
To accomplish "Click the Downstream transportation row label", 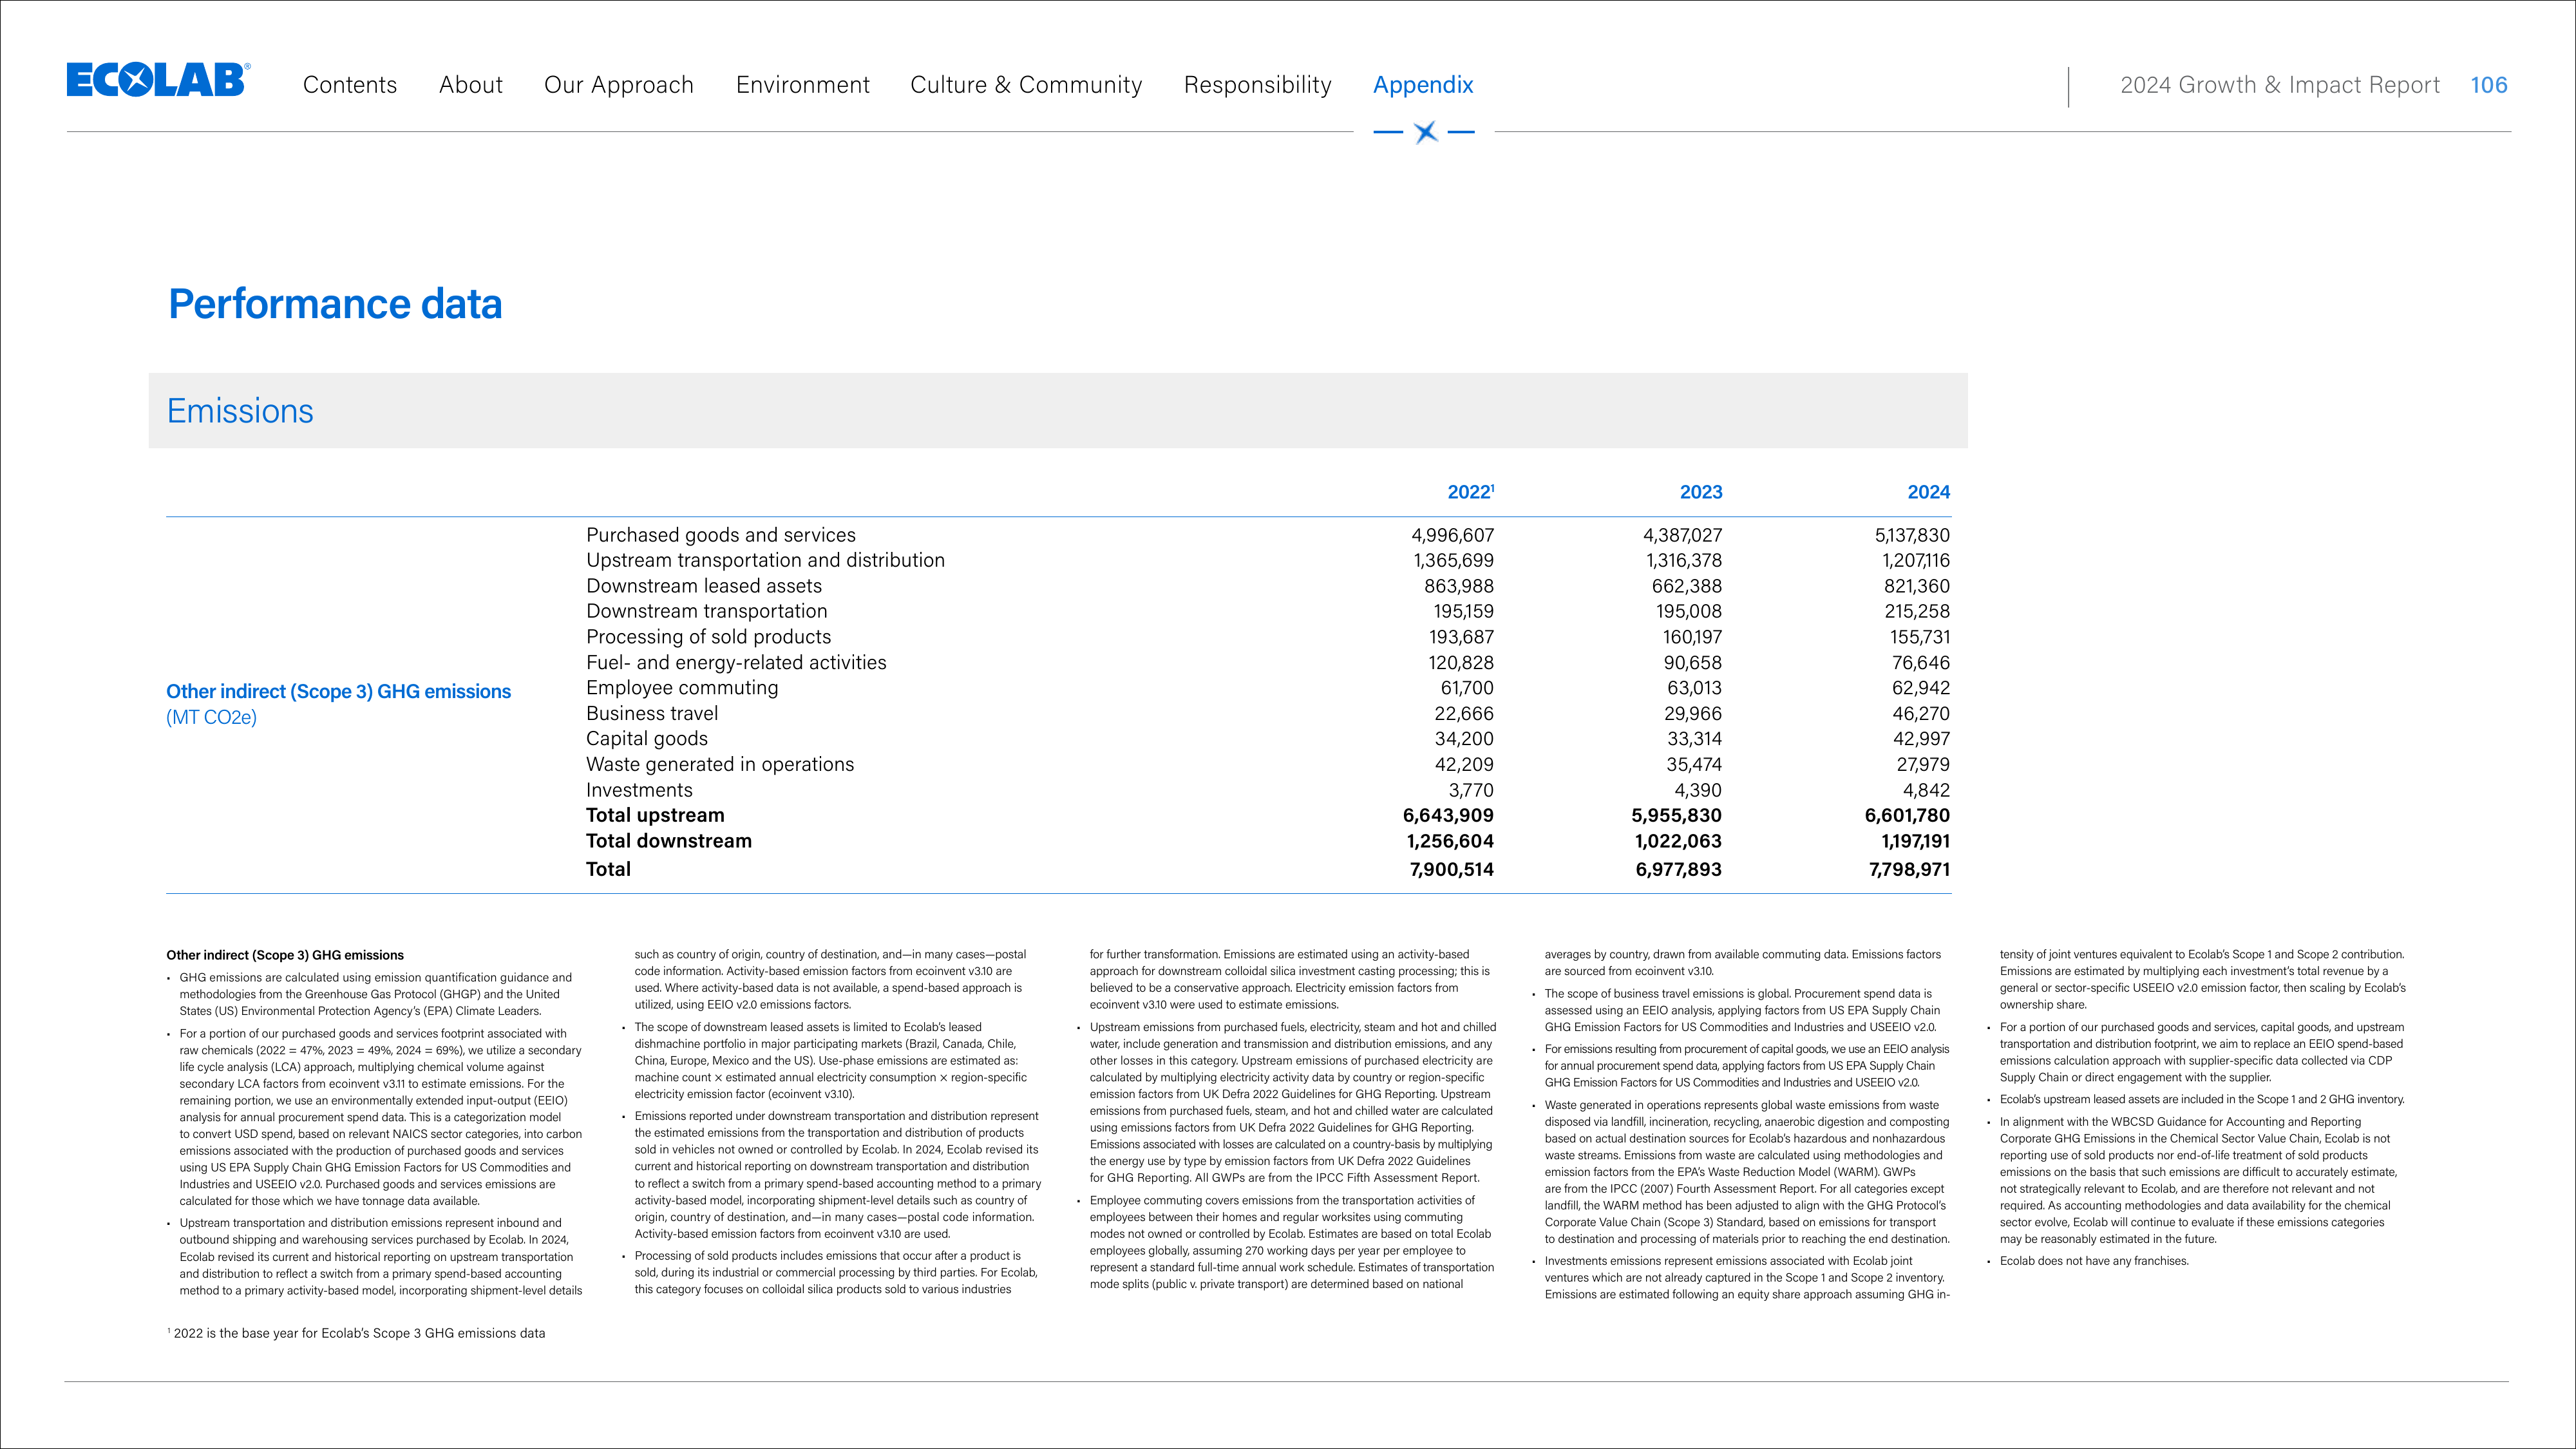I will pyautogui.click(x=707, y=611).
